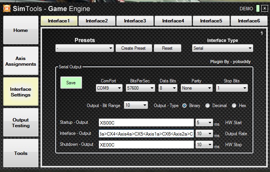This screenshot has width=270, height=172.
Task: Open the Interface Type dropdown showing Serial
Action: pos(222,48)
